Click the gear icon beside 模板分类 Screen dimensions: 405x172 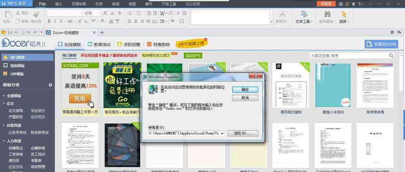tap(51, 85)
